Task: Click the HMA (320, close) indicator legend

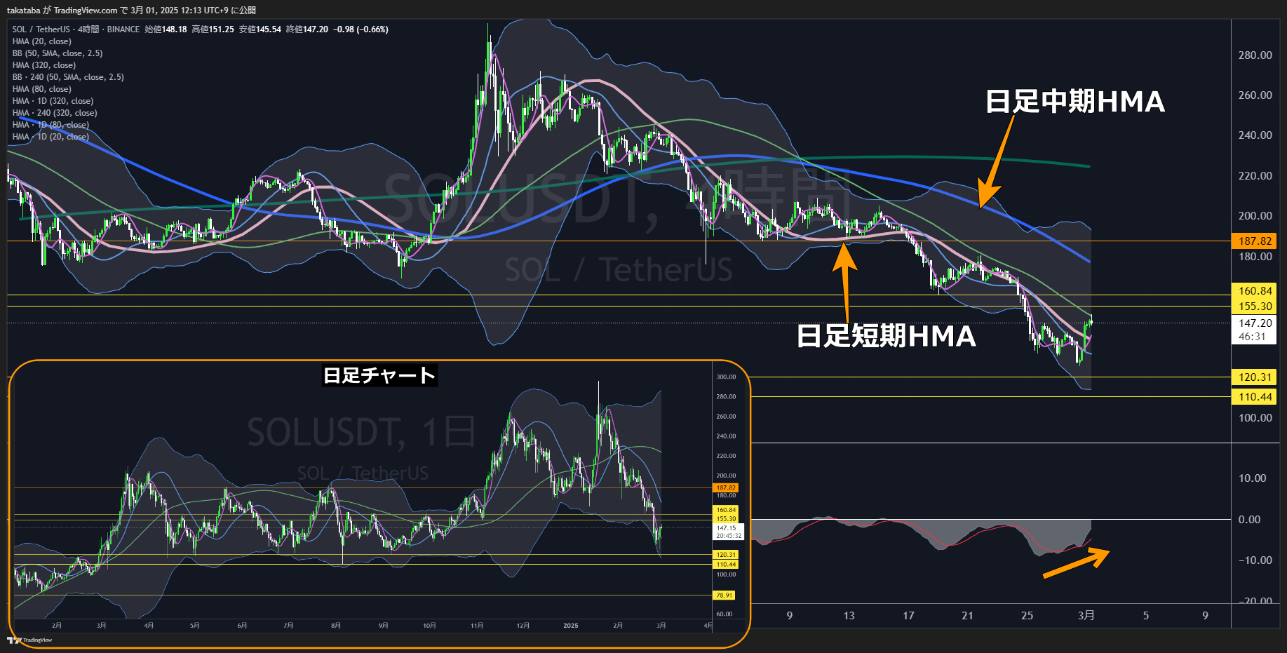Action: click(x=43, y=65)
